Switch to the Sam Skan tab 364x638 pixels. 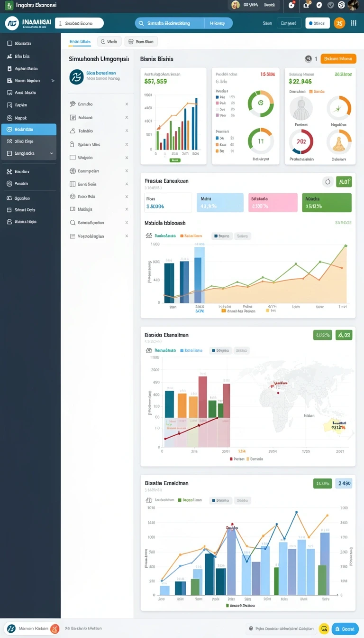click(141, 42)
